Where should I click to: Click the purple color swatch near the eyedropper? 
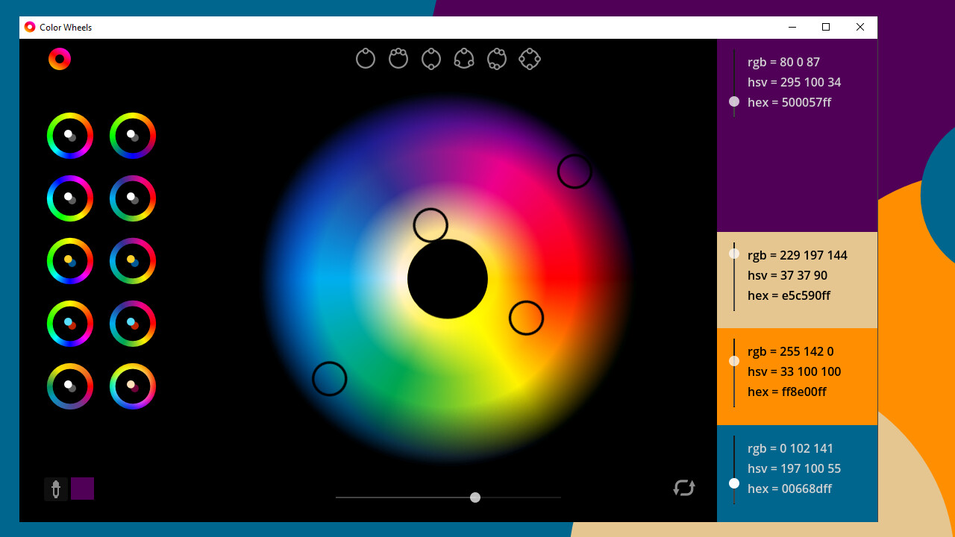pyautogui.click(x=82, y=489)
